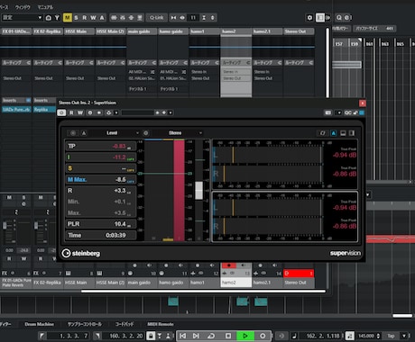The image size is (415, 342).
Task: Click the green Play transport button
Action: 245,336
